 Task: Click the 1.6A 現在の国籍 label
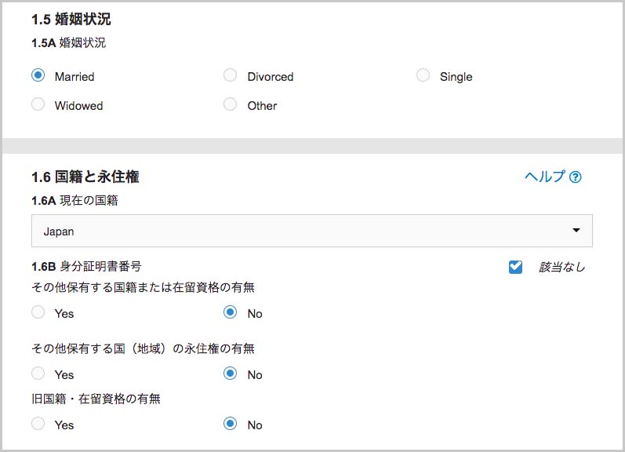[x=75, y=200]
